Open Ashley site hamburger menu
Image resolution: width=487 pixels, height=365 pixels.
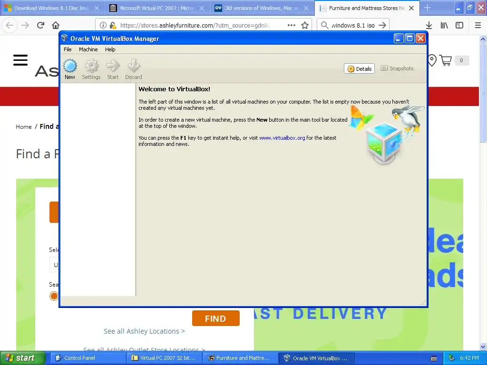[x=20, y=60]
